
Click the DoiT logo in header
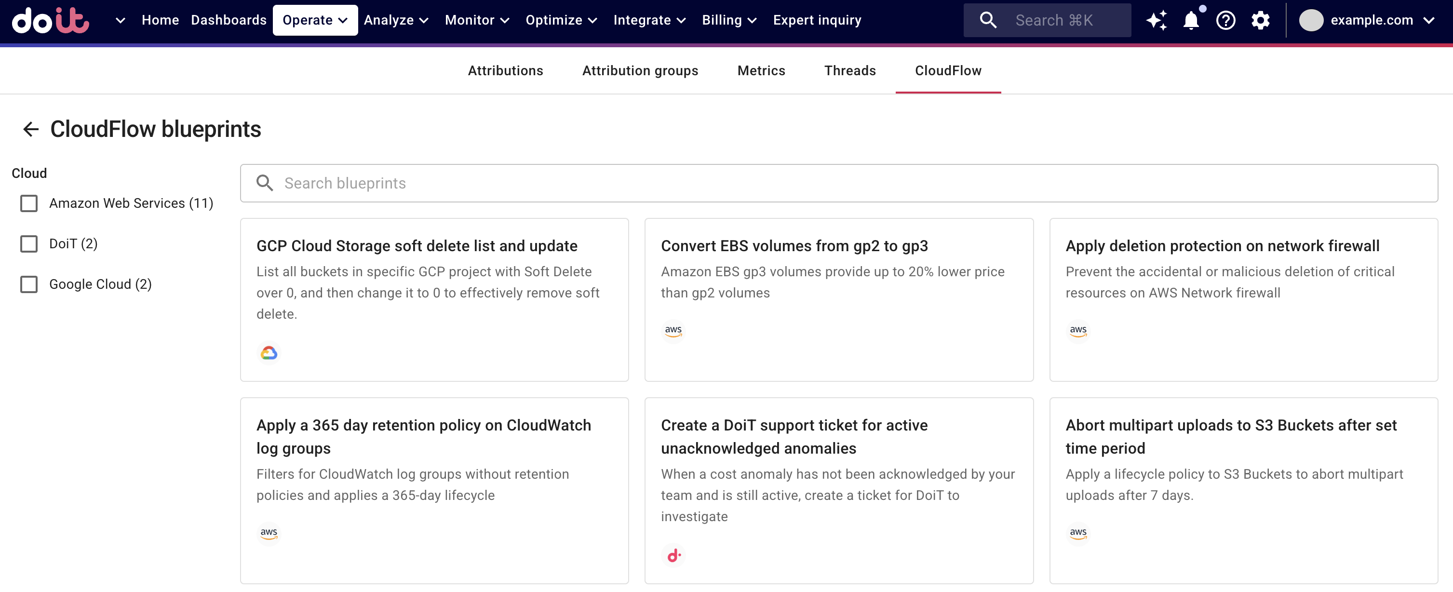click(51, 20)
